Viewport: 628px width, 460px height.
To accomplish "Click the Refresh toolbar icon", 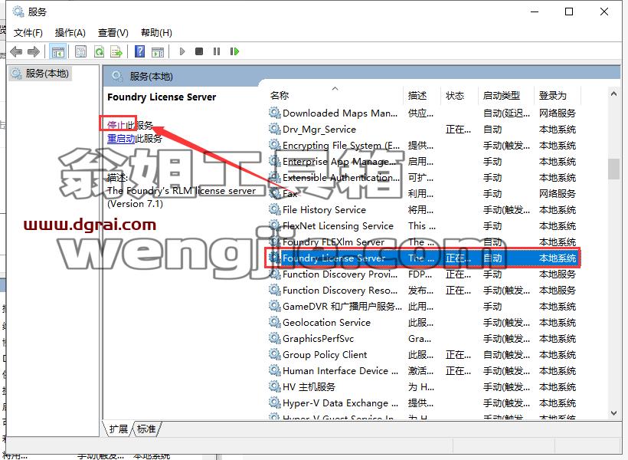I will pos(99,51).
